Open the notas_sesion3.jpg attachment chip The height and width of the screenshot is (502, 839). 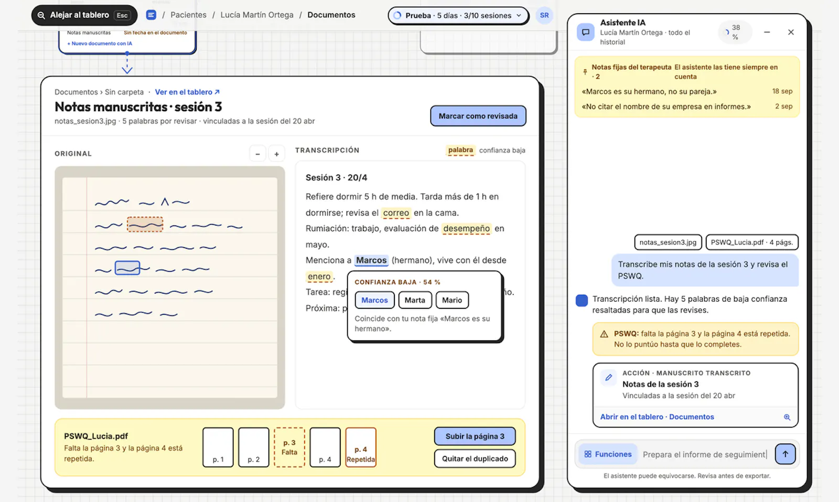click(668, 242)
